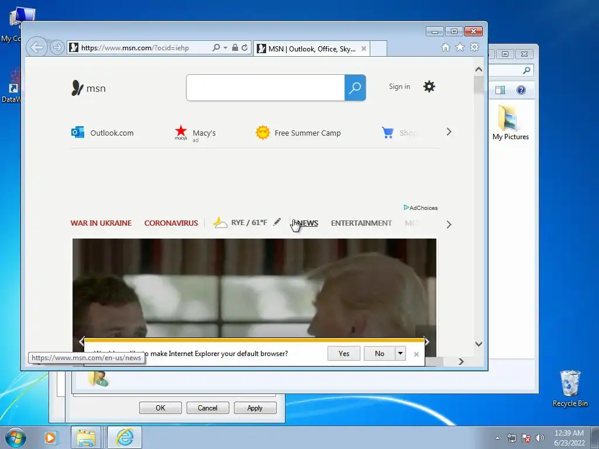Open Recycle Bin on desktop
Viewport: 599px width, 449px height.
[570, 389]
